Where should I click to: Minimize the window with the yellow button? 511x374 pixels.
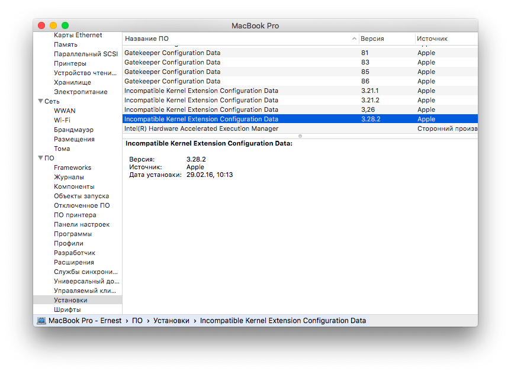pos(53,25)
